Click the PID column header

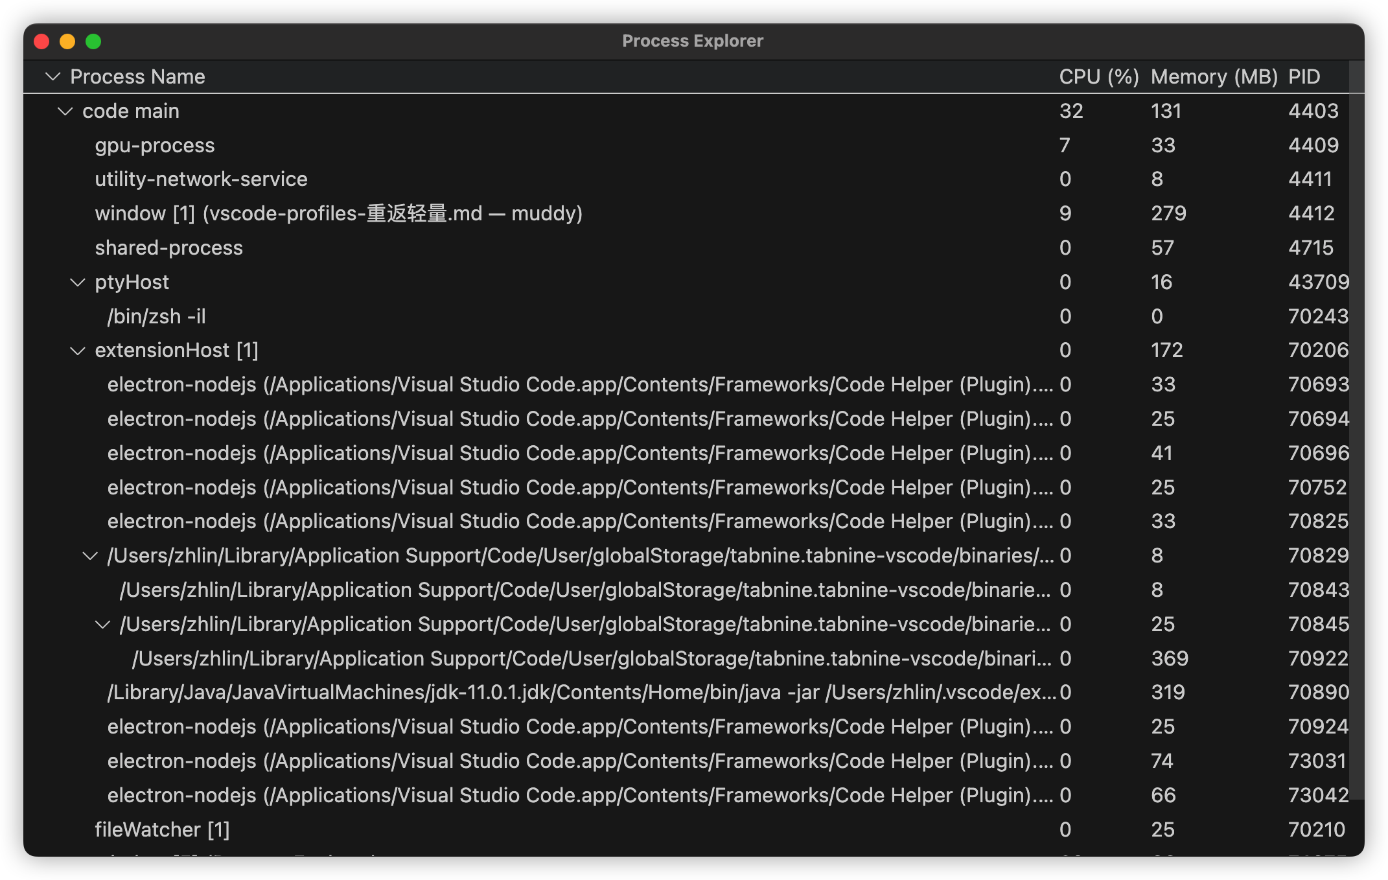click(1304, 77)
